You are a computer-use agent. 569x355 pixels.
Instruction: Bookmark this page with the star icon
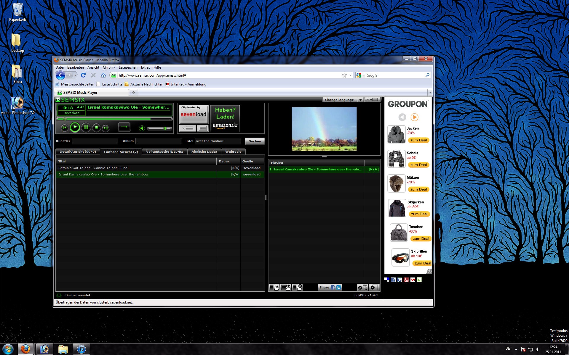(x=344, y=75)
